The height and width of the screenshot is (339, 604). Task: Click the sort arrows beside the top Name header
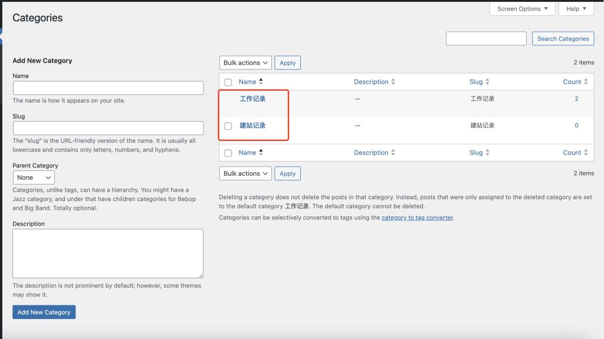(261, 82)
